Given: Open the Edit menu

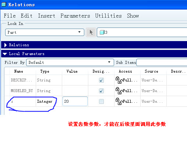Looking at the screenshot, I should pyautogui.click(x=27, y=16).
